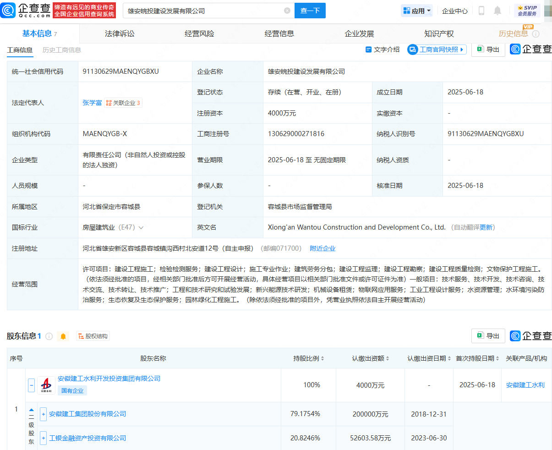
Task: Clear the company search field
Action: (287, 11)
